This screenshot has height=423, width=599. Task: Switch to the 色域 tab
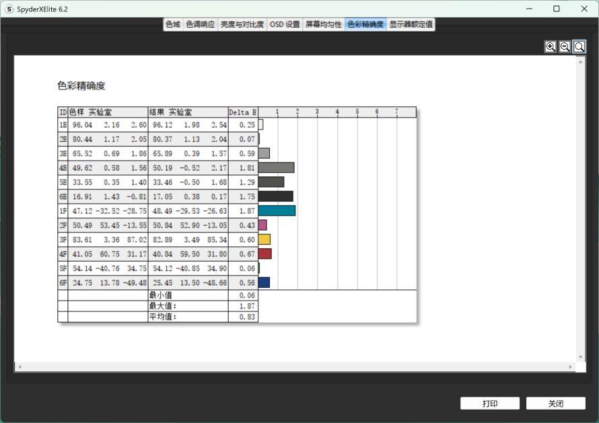click(x=173, y=24)
